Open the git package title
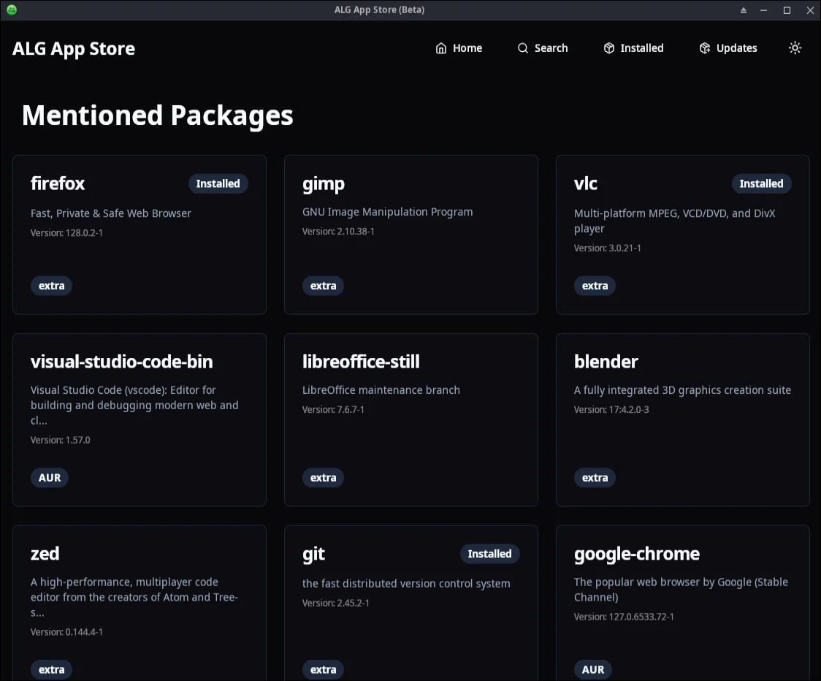This screenshot has height=681, width=821. click(313, 555)
